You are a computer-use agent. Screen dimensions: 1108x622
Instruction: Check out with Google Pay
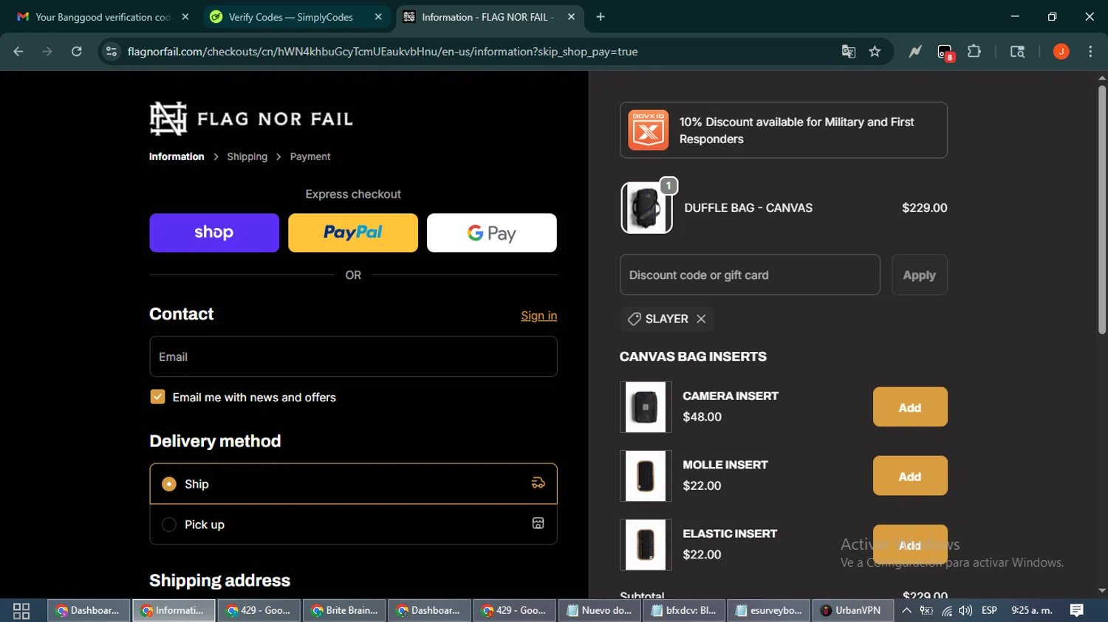click(492, 233)
